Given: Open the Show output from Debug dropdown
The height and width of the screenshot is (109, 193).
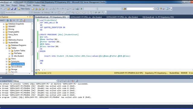Looking at the screenshot, I should pos(56,81).
